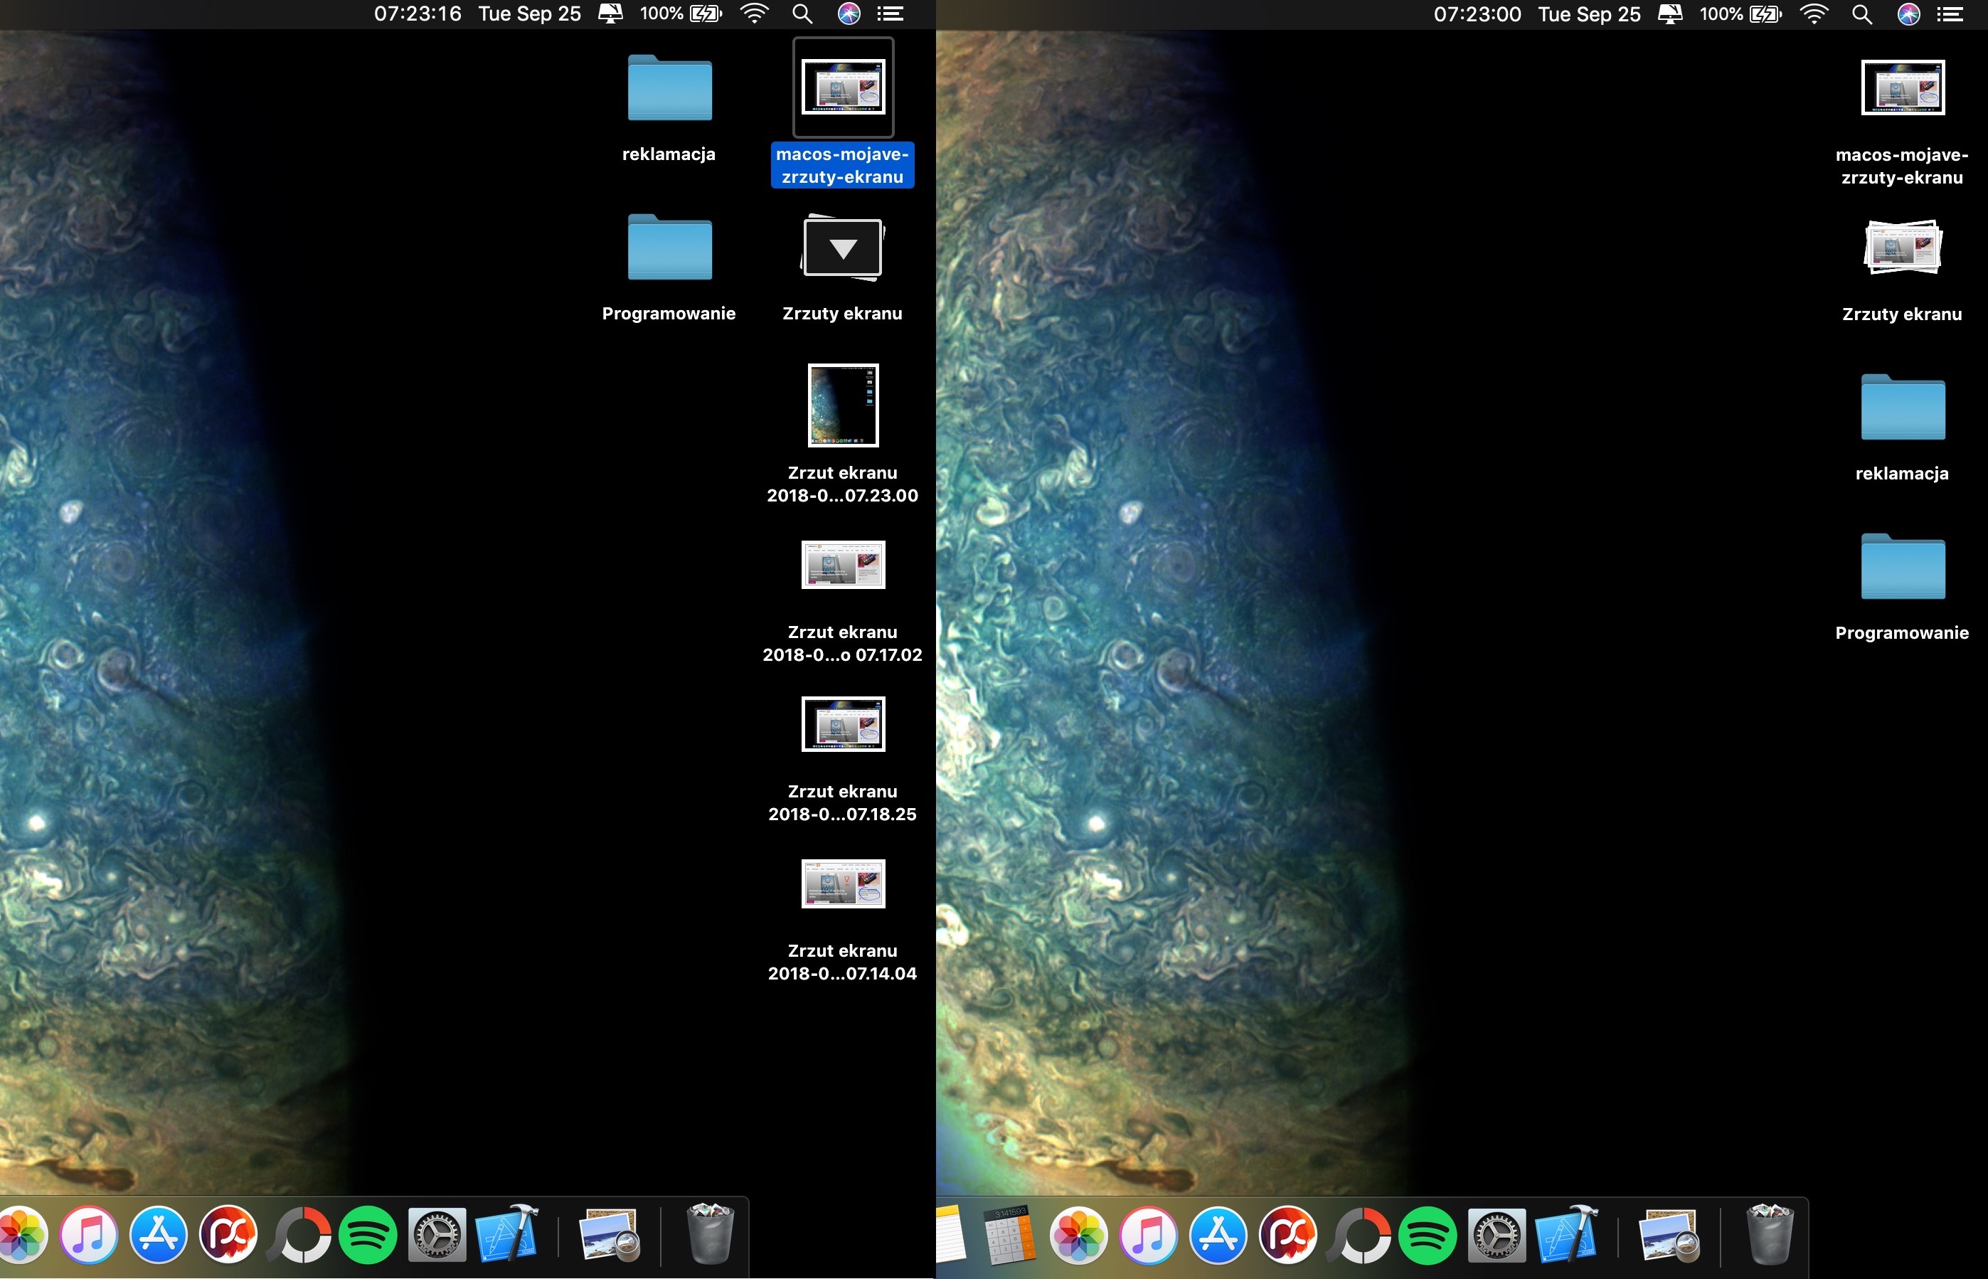1988x1279 pixels.
Task: Open Spotlight search in left menu bar
Action: (x=802, y=14)
